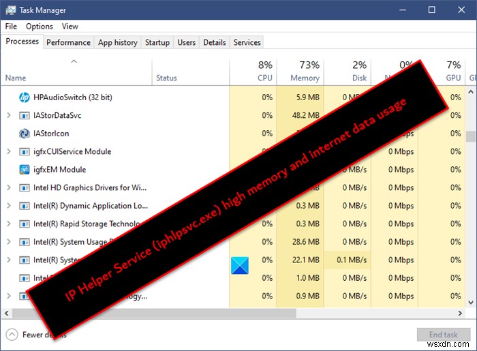The image size is (477, 351).
Task: Select the HPAudioSwitch (32 bit) row
Action: (x=233, y=97)
